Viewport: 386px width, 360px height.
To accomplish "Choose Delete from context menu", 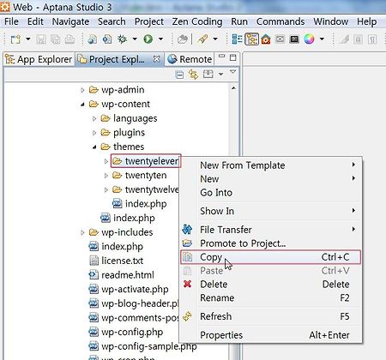I will [x=271, y=285].
